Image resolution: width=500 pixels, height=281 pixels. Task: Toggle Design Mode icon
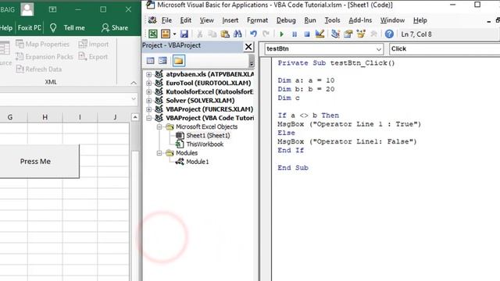[320, 34]
